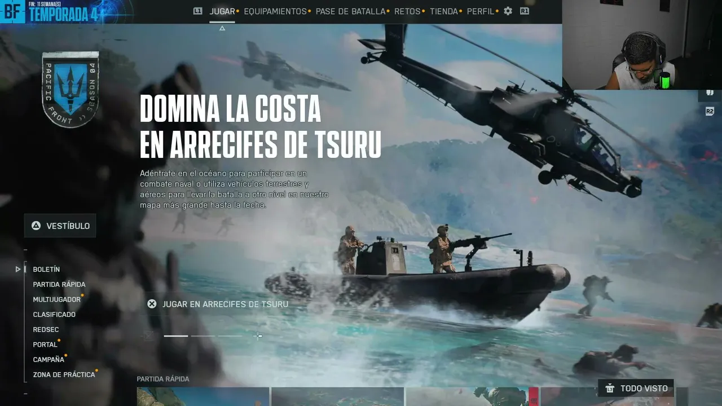The image size is (722, 406).
Task: Select the second carousel page indicator
Action: coord(203,336)
